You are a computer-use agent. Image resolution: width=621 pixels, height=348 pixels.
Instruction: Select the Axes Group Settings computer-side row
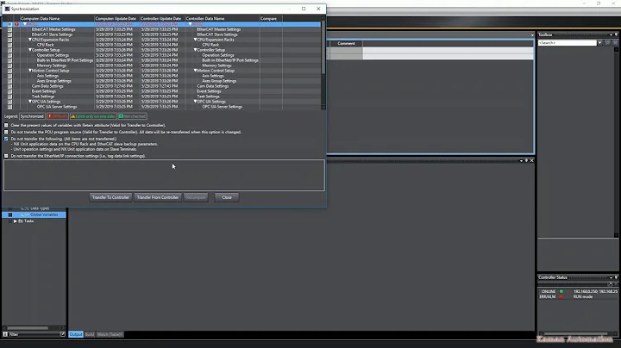[53, 81]
